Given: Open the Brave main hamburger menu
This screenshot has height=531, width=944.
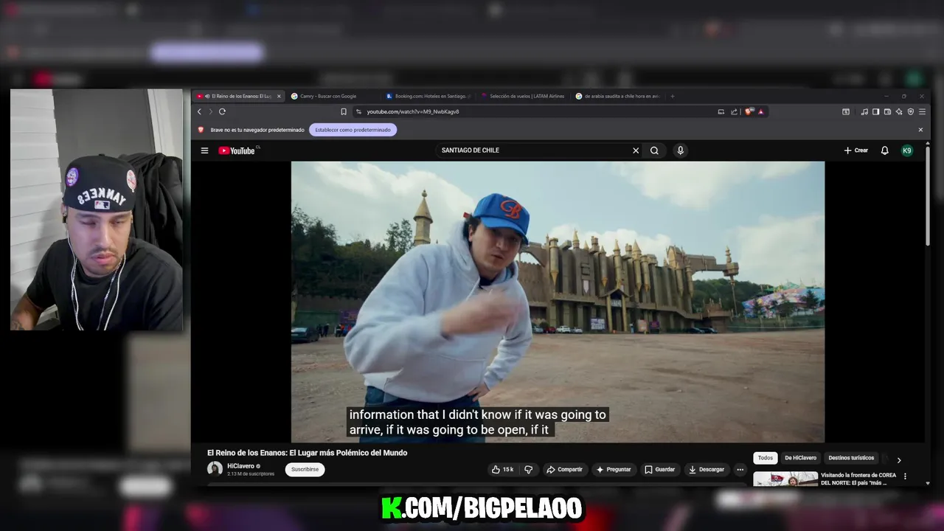Looking at the screenshot, I should [x=922, y=111].
